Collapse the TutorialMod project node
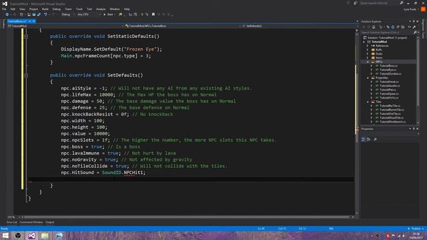The image size is (427, 240). coord(364,42)
